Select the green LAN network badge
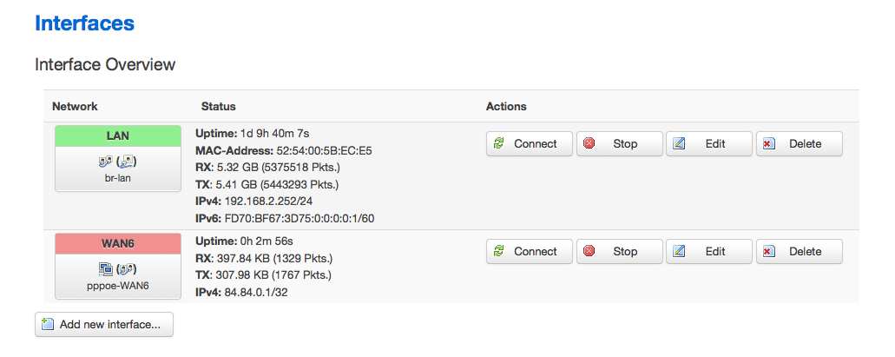This screenshot has height=357, width=895. [117, 136]
